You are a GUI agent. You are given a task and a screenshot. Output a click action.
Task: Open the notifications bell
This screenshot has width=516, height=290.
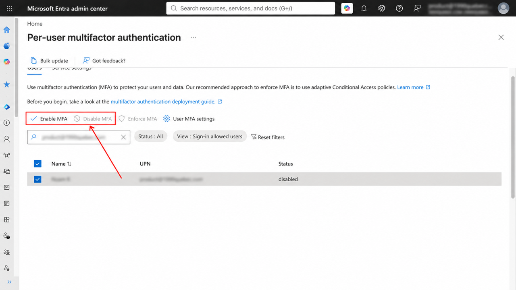click(x=364, y=8)
